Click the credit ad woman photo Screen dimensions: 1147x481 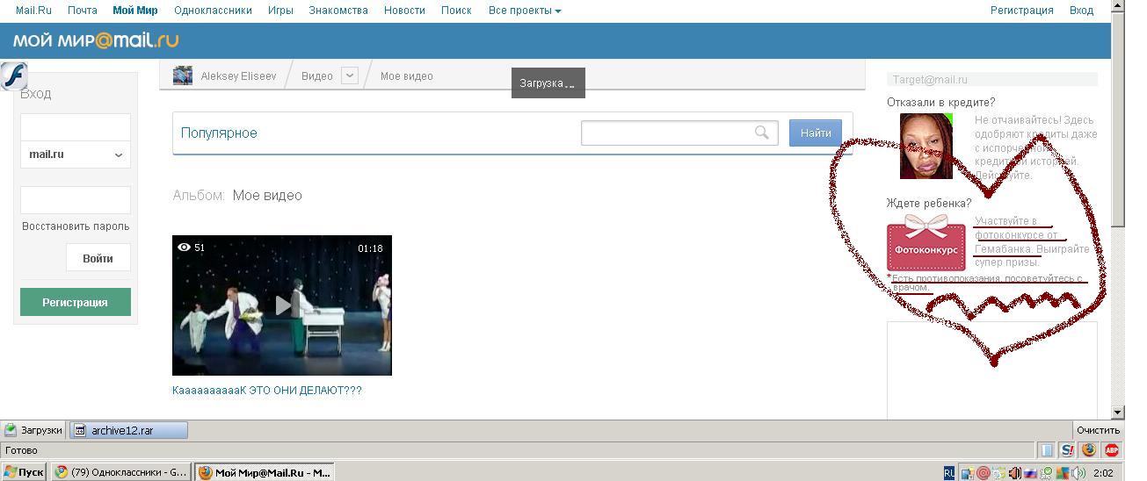926,146
